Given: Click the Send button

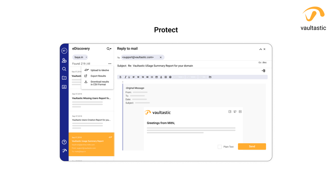Looking at the screenshot, I should click(x=252, y=147).
